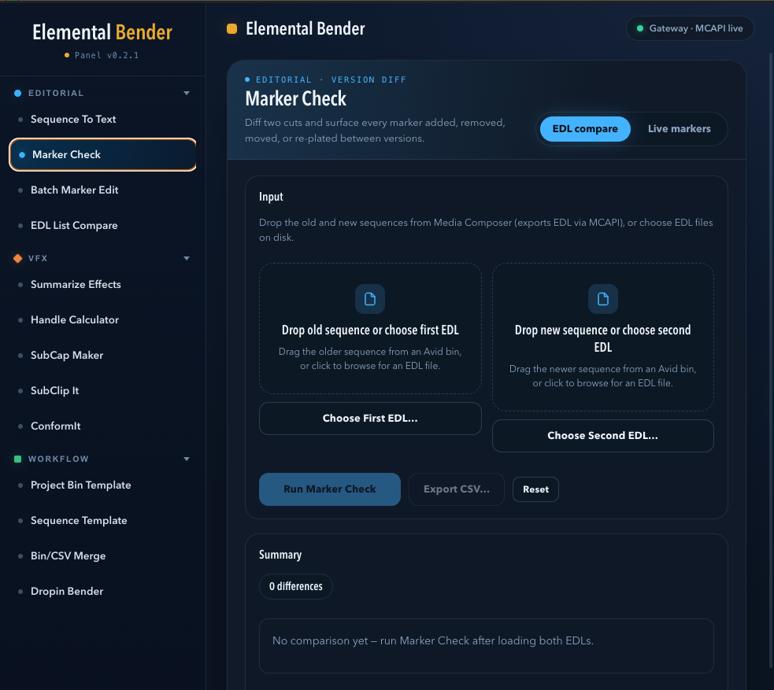This screenshot has height=690, width=774.
Task: Click the old sequence drop zone heading
Action: coord(370,330)
